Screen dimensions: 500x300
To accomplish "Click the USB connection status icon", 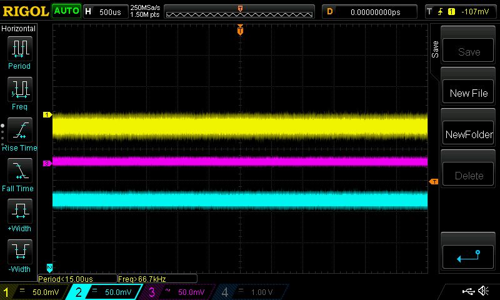I will (469, 291).
